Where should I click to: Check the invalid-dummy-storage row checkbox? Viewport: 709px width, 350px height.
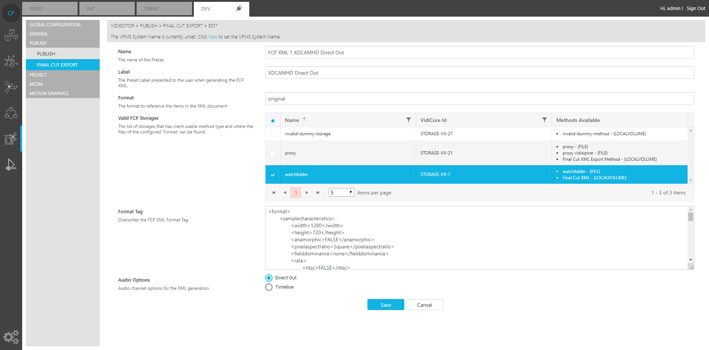click(x=273, y=134)
